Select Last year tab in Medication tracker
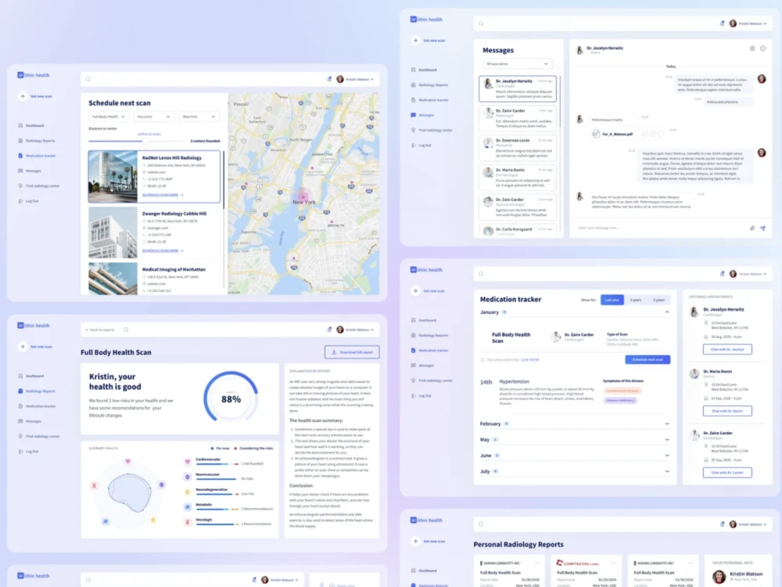Image resolution: width=782 pixels, height=587 pixels. (612, 300)
